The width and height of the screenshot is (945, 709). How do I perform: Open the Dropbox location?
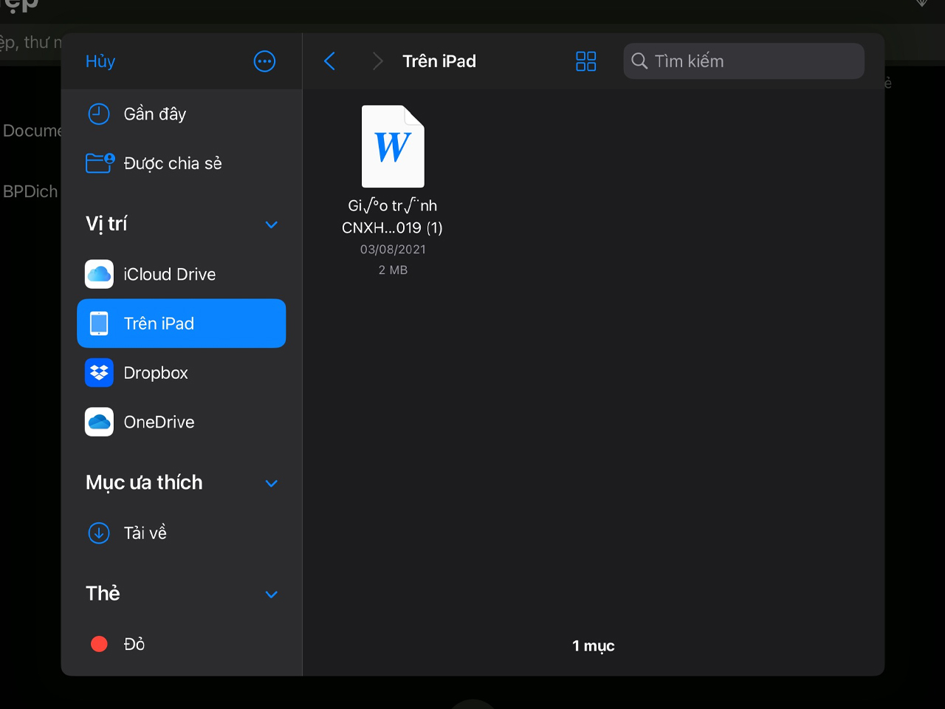coord(182,373)
